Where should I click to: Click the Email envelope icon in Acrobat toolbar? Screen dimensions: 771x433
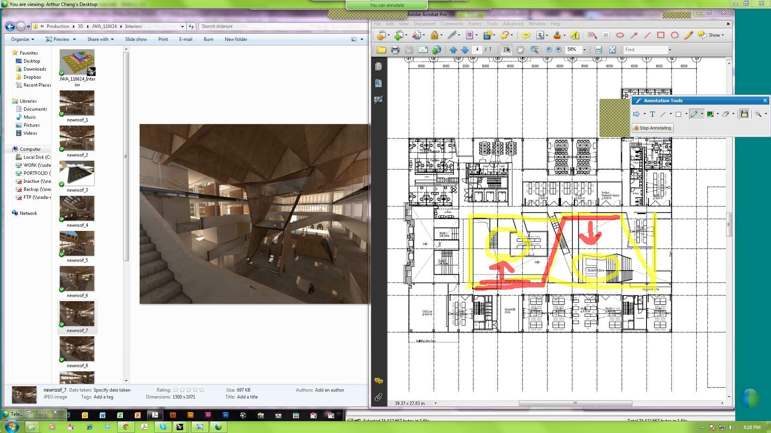pyautogui.click(x=422, y=50)
